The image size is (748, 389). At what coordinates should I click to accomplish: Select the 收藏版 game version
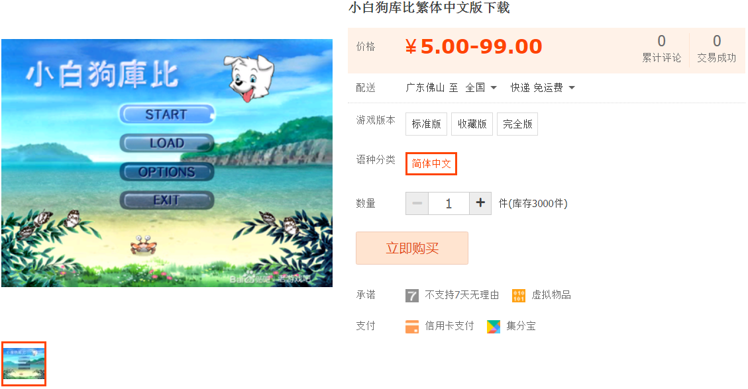click(472, 124)
